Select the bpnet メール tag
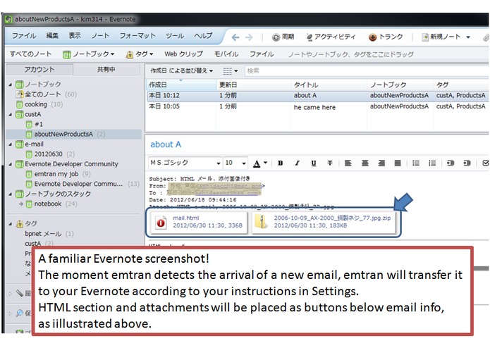490x348 pixels. point(43,234)
